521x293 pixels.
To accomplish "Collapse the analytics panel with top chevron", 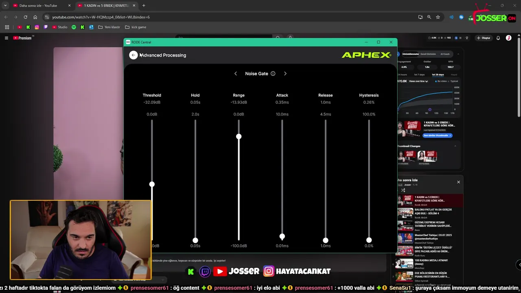I will click(x=458, y=54).
